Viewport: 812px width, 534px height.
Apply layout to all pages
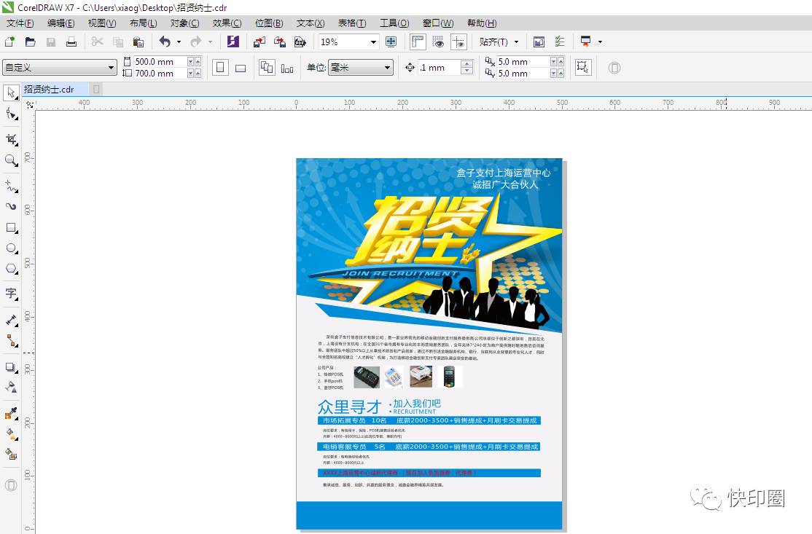pyautogui.click(x=268, y=68)
